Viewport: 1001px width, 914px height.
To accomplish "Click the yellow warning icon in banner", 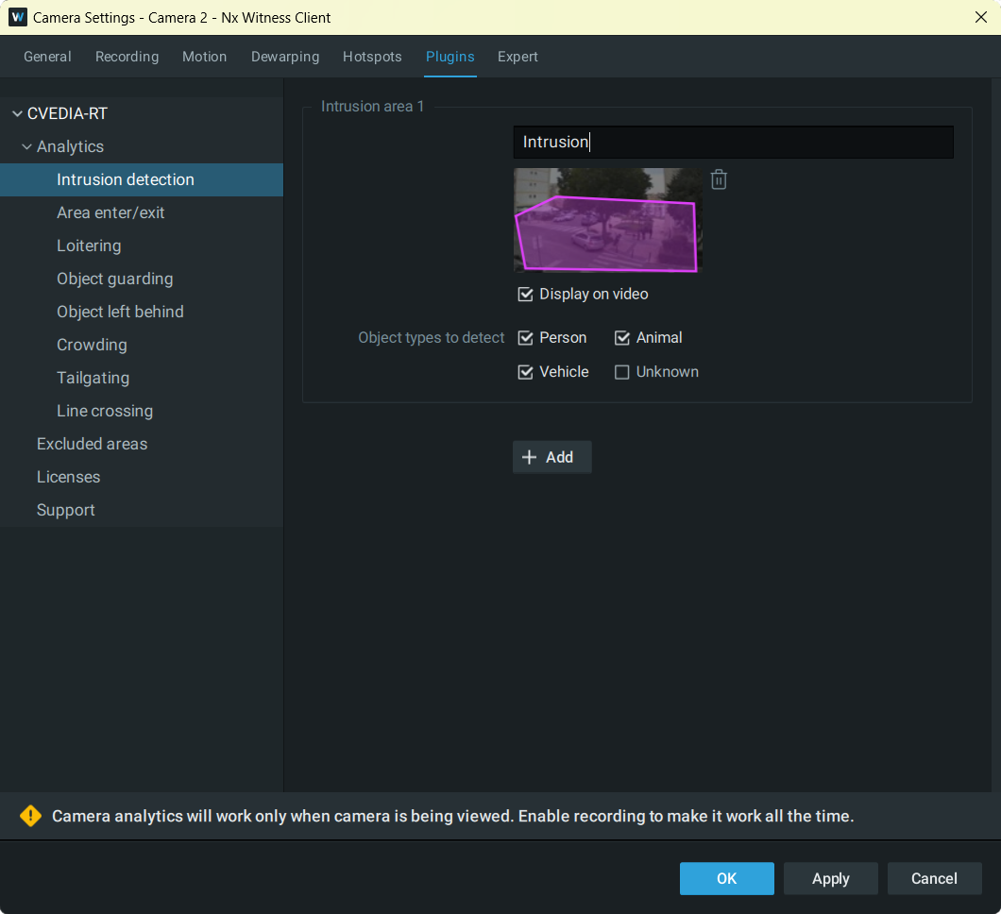I will [x=30, y=816].
